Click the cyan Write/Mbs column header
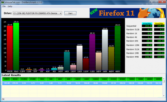The height and width of the screenshot is (102, 167). pos(147,23)
